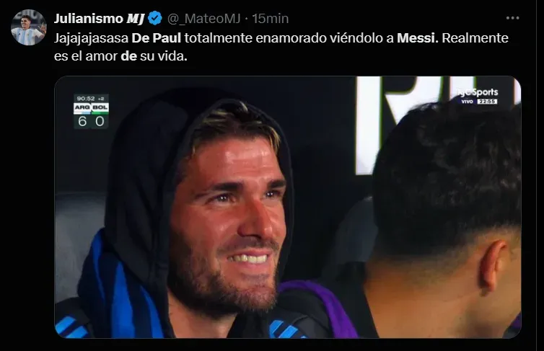Image resolution: width=544 pixels, height=351 pixels.
Task: Click the 22:55 broadcast clock
Action: click(488, 102)
